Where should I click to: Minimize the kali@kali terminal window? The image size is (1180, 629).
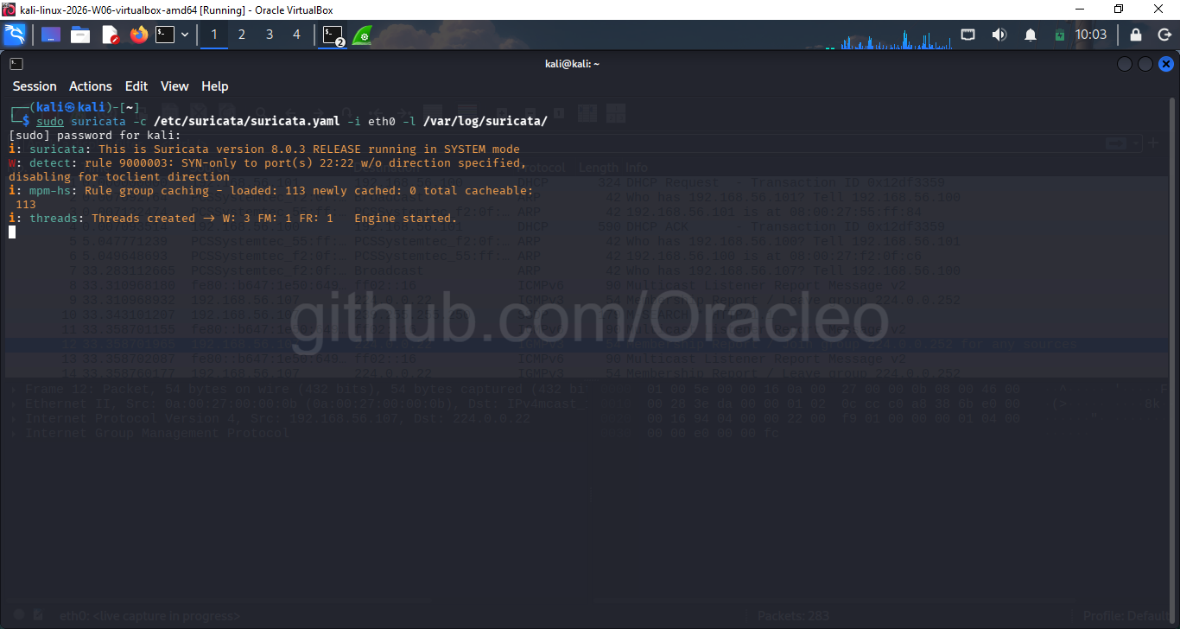1125,64
